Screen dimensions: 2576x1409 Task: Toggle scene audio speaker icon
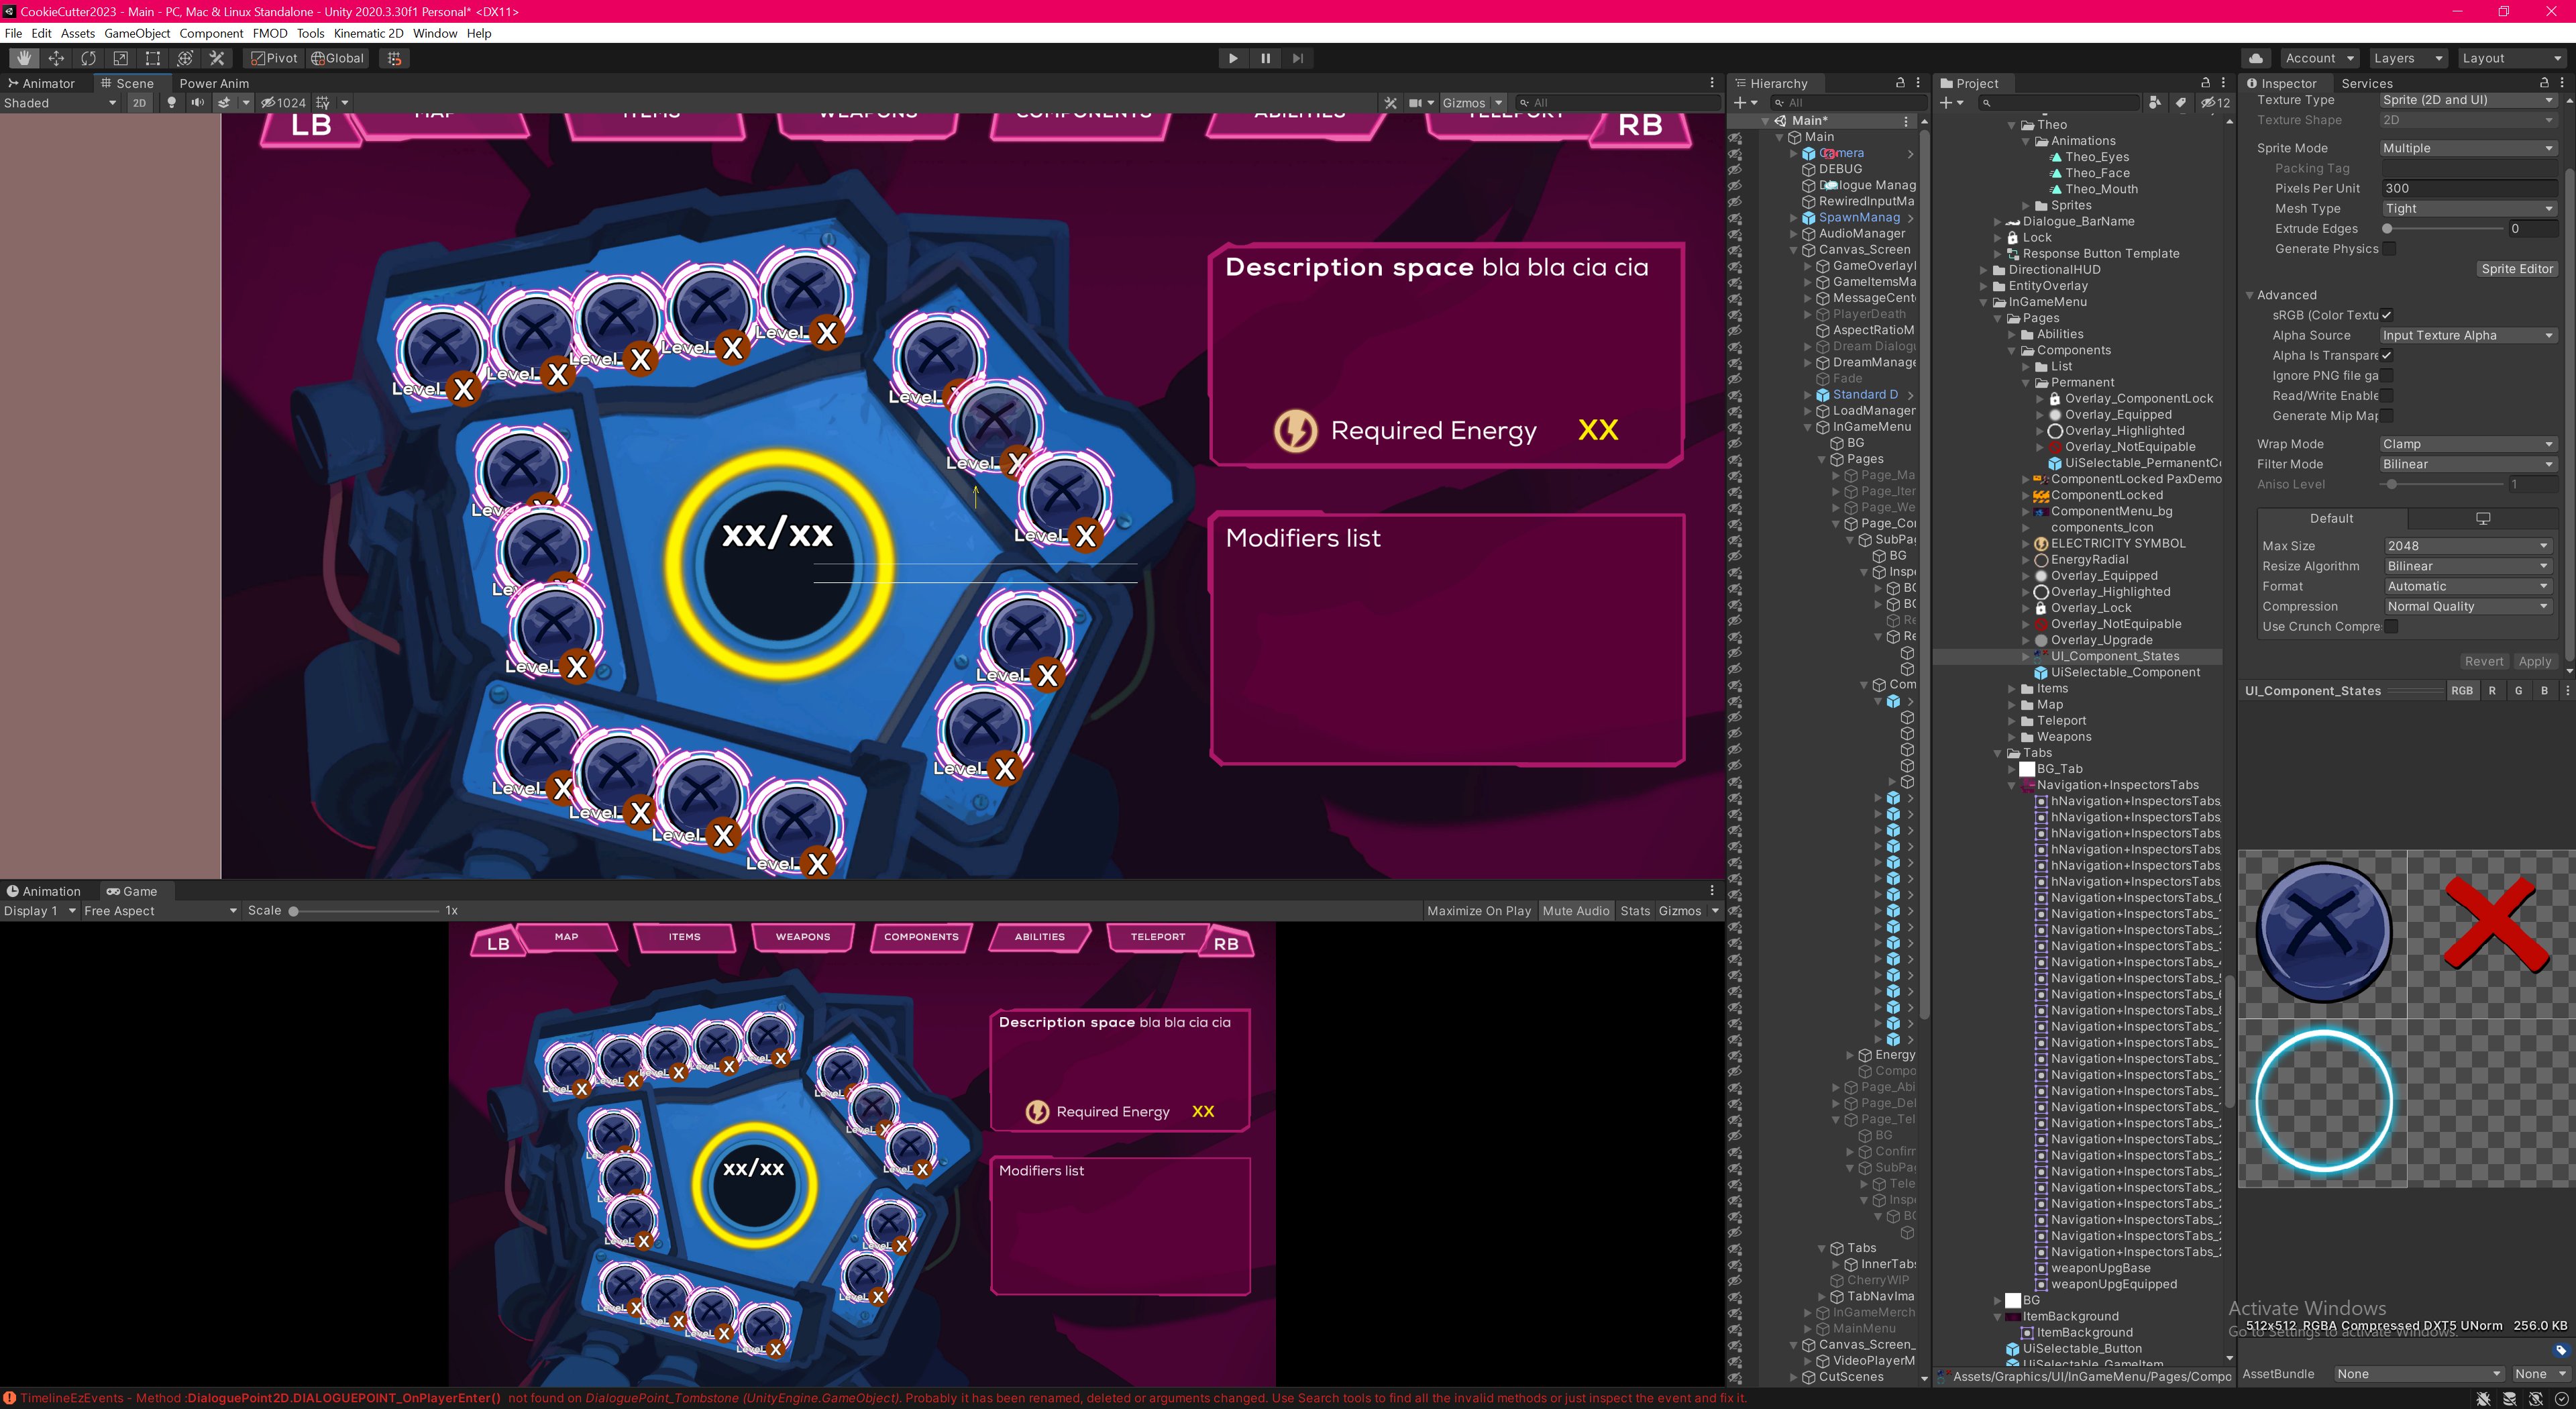(197, 103)
